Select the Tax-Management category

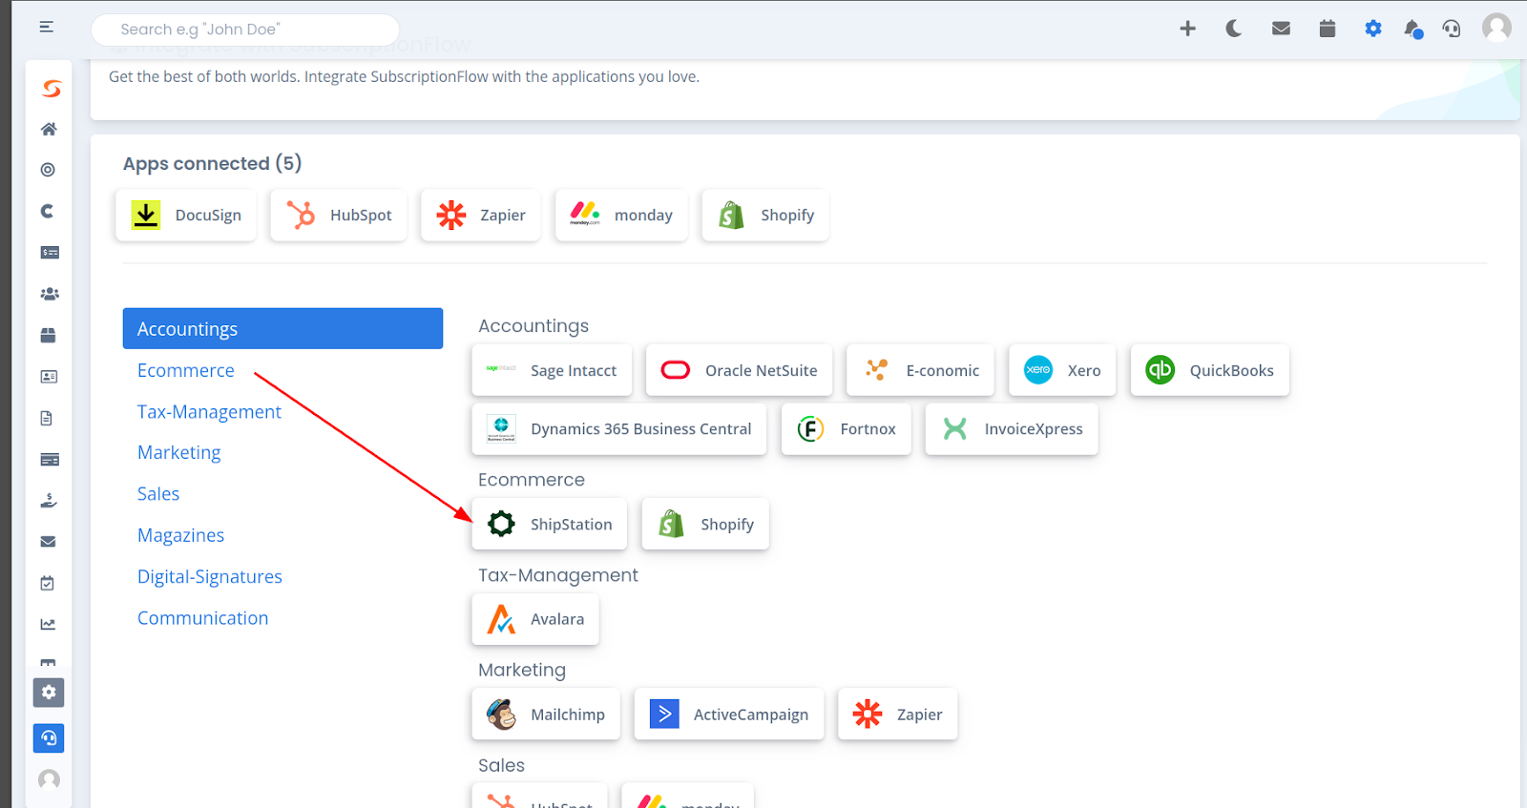coord(209,411)
